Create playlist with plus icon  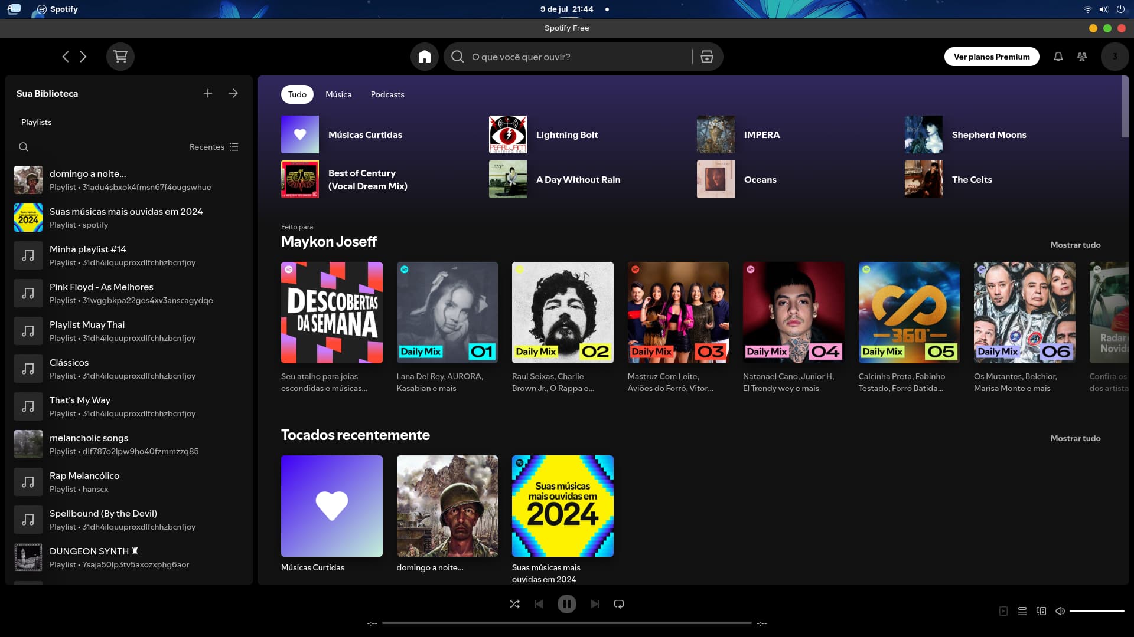tap(208, 93)
